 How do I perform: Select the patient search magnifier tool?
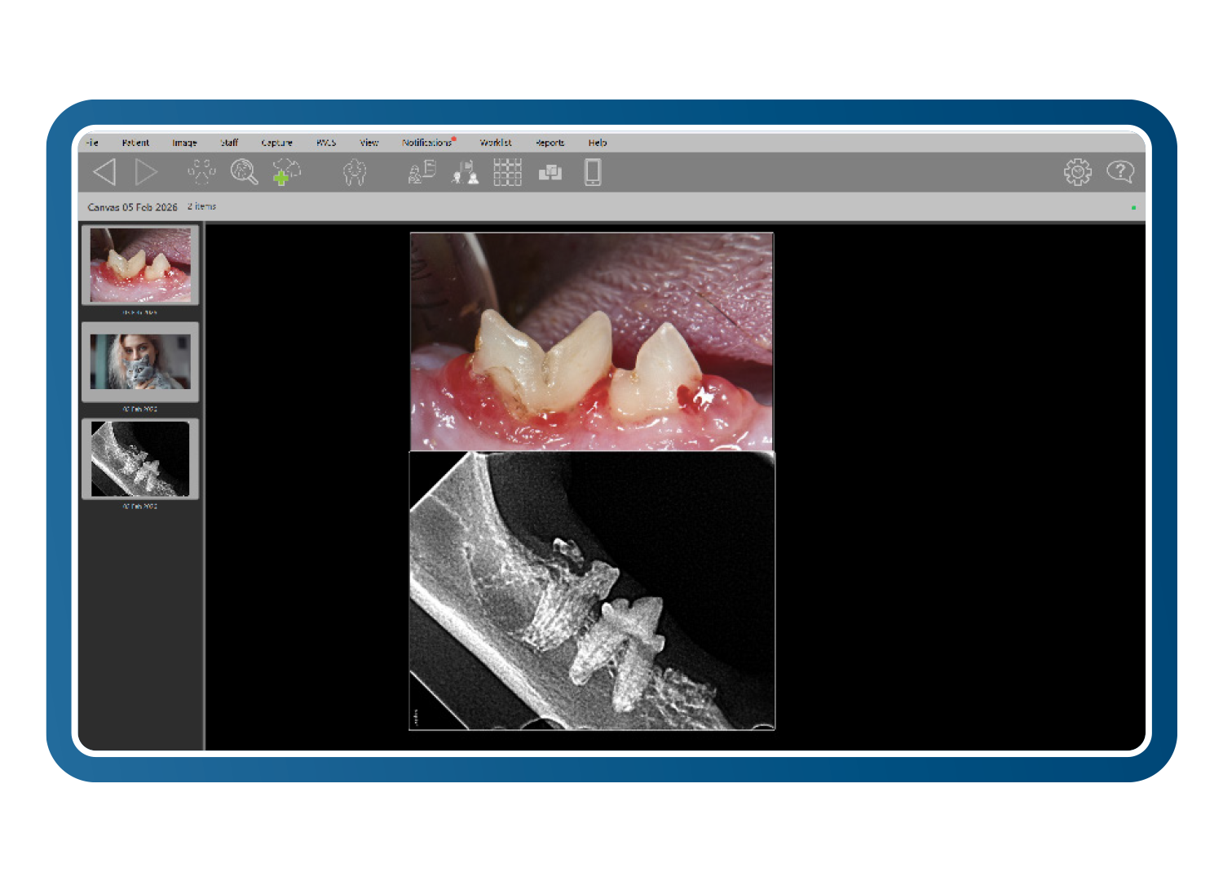pyautogui.click(x=243, y=173)
